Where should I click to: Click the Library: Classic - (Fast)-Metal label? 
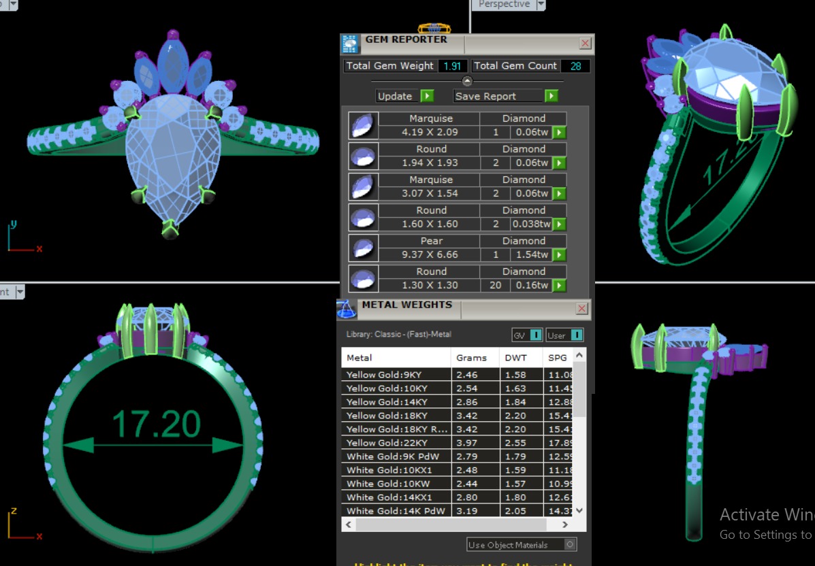pyautogui.click(x=399, y=335)
